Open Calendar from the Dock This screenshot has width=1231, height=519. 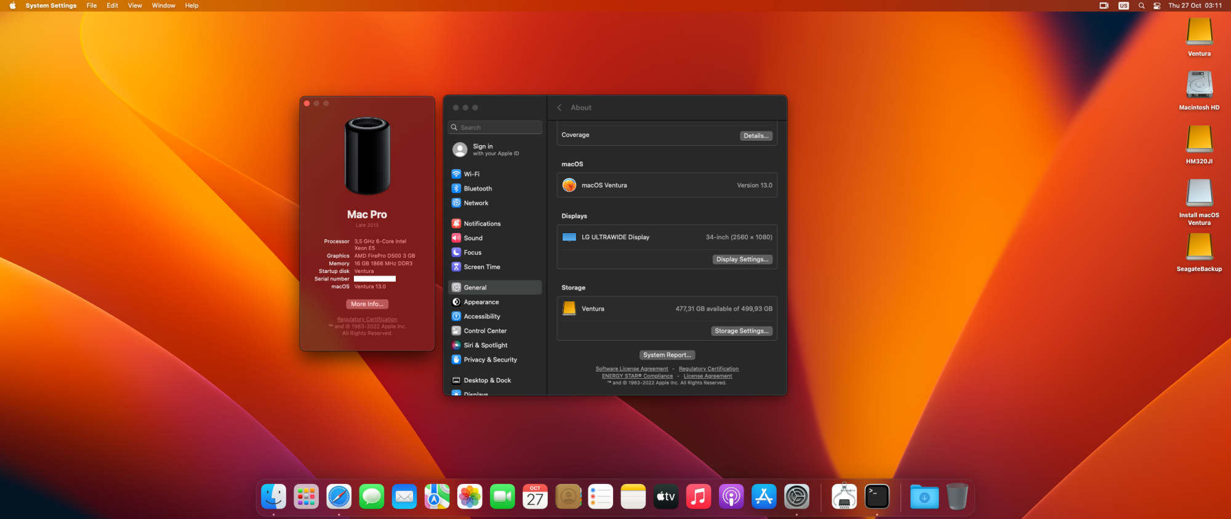[535, 496]
